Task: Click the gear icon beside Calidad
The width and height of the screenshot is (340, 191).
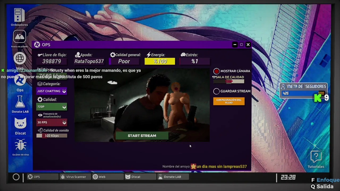Action: click(x=40, y=99)
